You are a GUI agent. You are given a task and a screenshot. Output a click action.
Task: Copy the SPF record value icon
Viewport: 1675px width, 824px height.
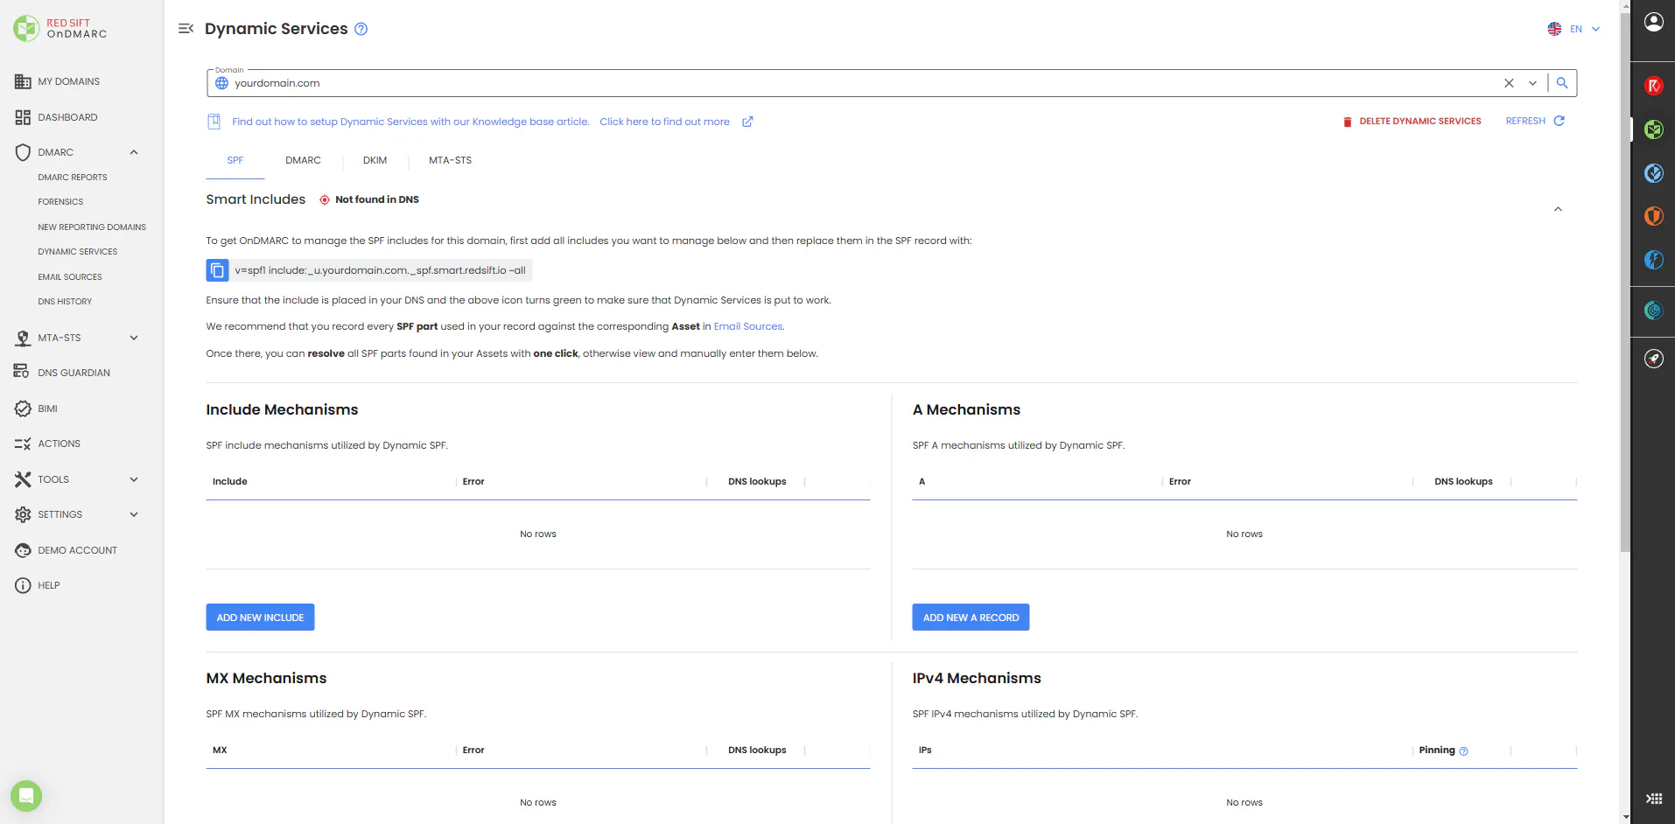[x=217, y=270]
